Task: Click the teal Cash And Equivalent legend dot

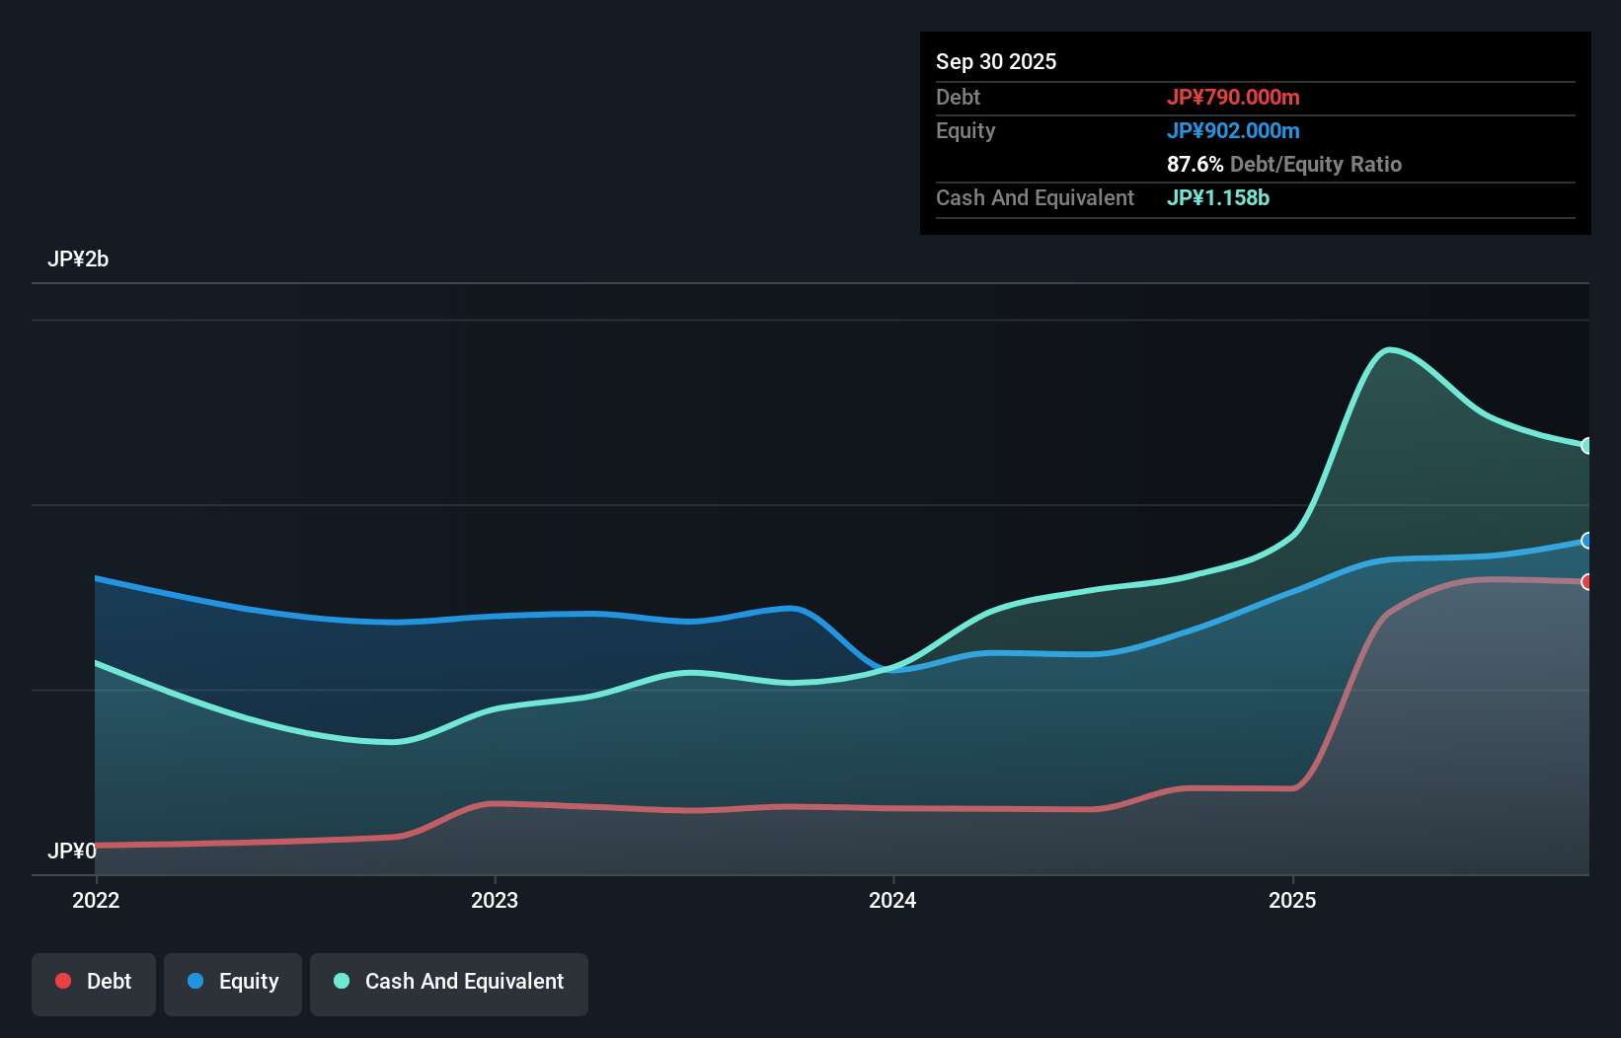Action: point(341,980)
